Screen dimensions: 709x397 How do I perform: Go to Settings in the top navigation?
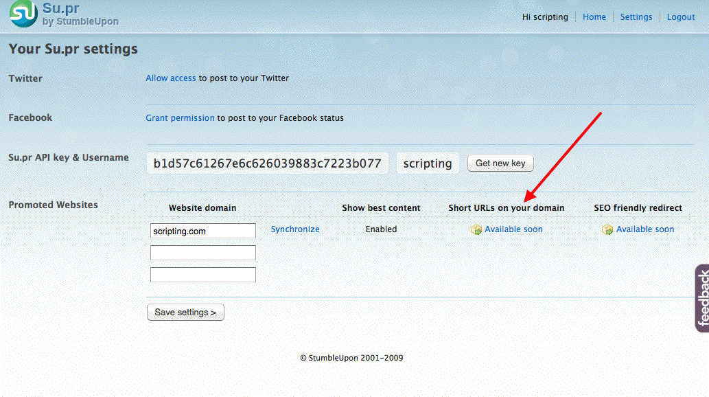636,17
